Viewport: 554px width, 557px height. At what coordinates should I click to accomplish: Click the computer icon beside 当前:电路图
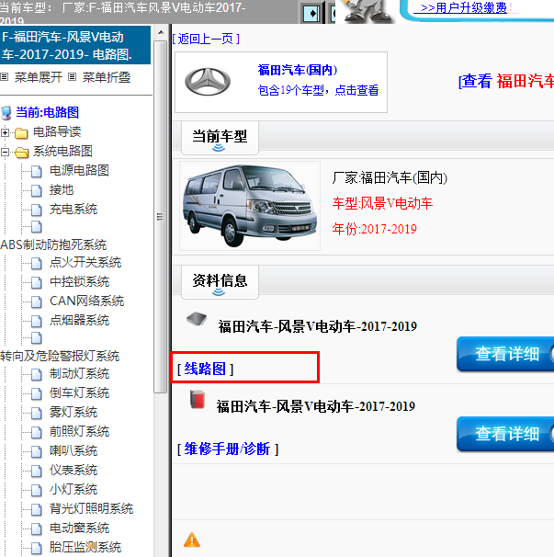coord(6,113)
